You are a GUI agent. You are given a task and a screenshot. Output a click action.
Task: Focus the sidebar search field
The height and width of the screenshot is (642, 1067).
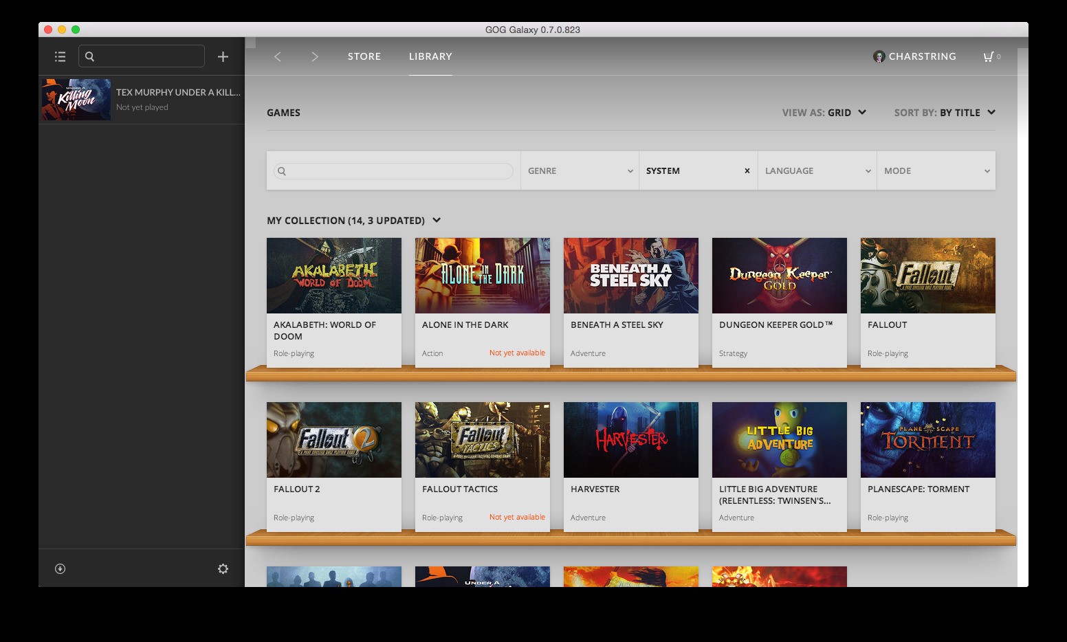coord(142,56)
